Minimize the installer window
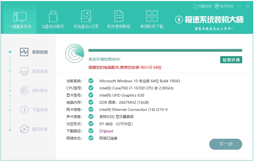Screen dimensions: 254x161 pos(239,6)
